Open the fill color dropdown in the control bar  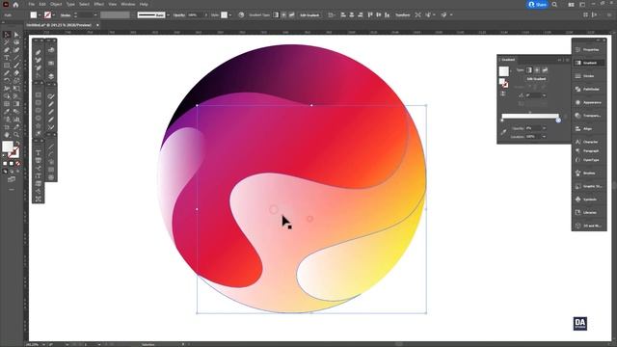pos(40,15)
